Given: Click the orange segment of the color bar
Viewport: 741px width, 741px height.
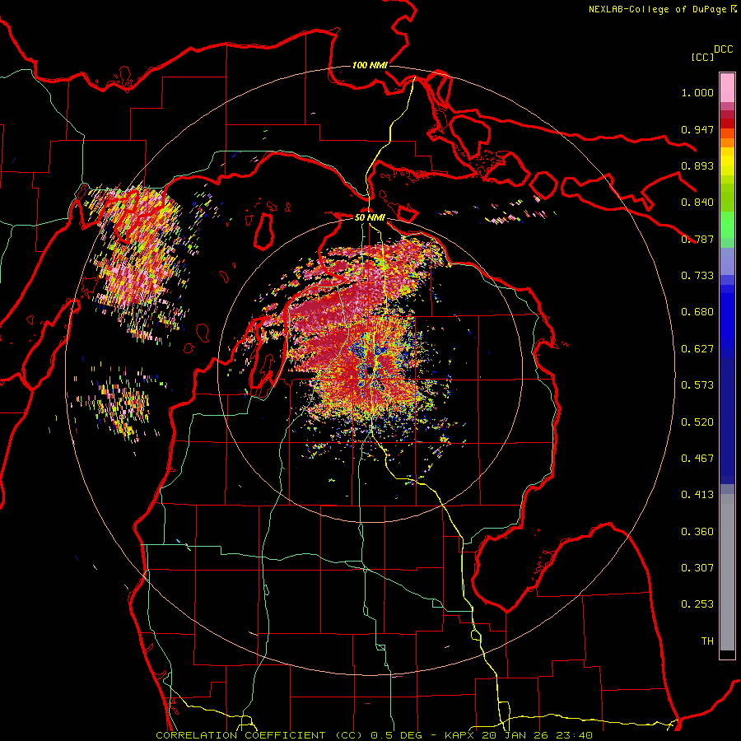Looking at the screenshot, I should pyautogui.click(x=727, y=142).
